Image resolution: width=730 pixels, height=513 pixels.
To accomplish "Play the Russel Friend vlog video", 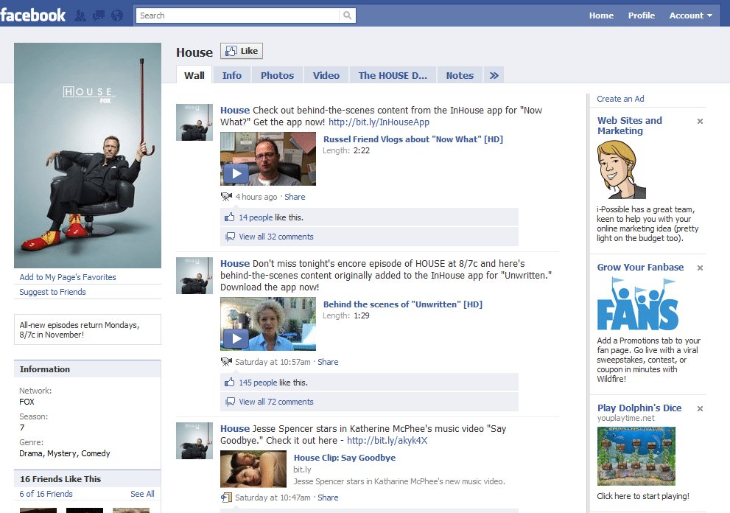I will click(236, 174).
